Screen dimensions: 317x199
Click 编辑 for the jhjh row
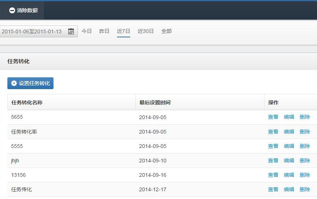coord(289,161)
